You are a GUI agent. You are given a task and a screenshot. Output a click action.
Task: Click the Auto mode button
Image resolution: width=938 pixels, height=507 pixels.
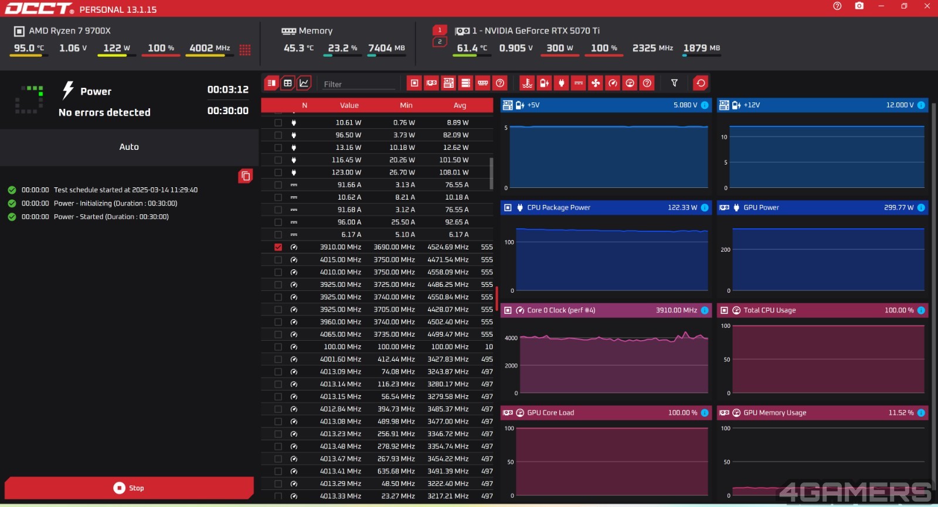[129, 147]
